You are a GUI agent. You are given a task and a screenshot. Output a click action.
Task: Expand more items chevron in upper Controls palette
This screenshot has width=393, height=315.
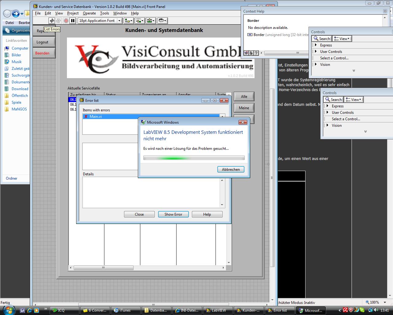click(354, 71)
